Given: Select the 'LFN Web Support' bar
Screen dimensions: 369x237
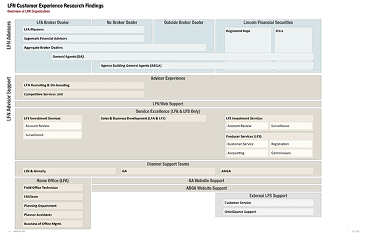Looking at the screenshot, I should [168, 104].
